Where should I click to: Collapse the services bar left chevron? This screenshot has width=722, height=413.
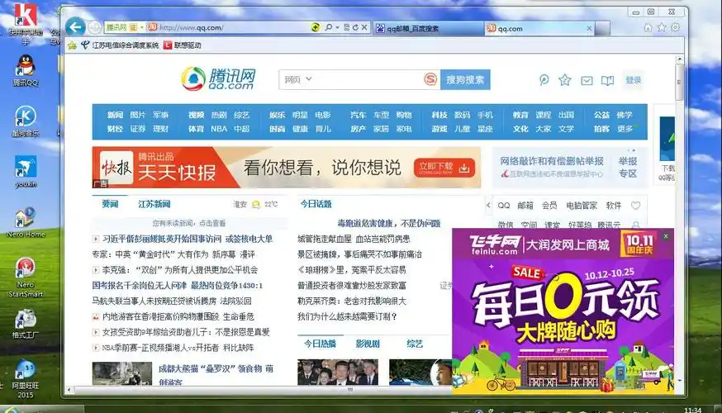488,206
